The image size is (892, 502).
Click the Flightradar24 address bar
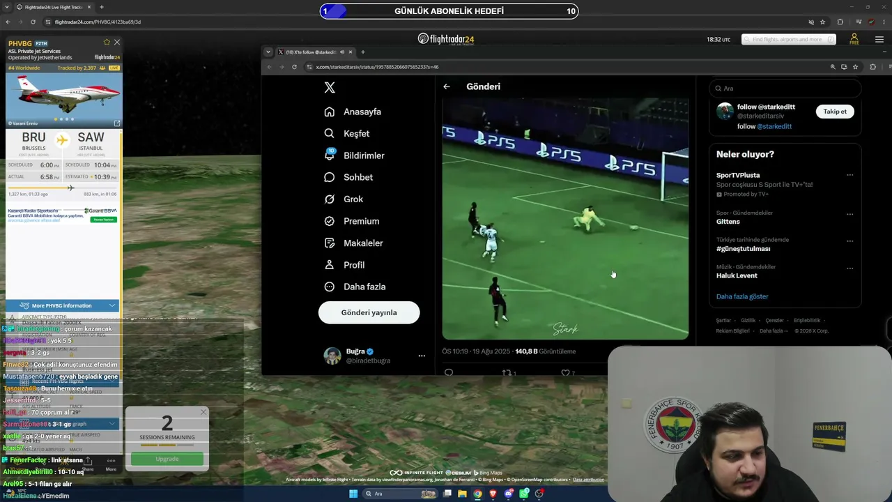(x=418, y=22)
